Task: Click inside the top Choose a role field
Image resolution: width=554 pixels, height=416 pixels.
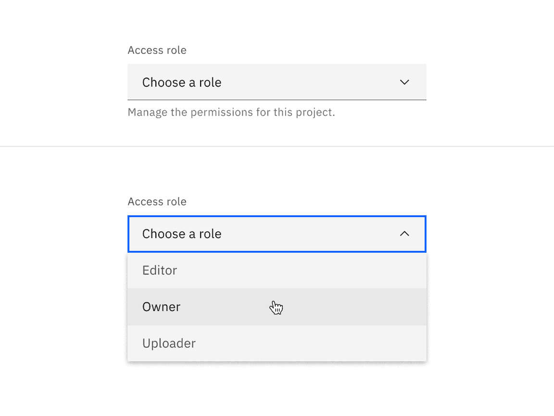Action: coord(277,82)
